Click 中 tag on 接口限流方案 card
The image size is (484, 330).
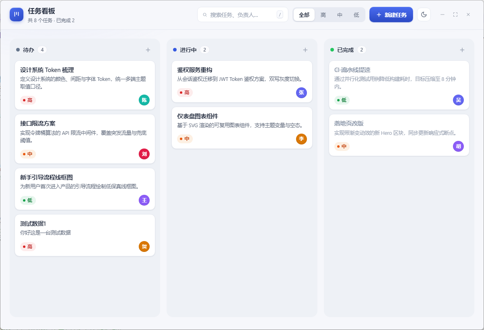[x=28, y=154]
